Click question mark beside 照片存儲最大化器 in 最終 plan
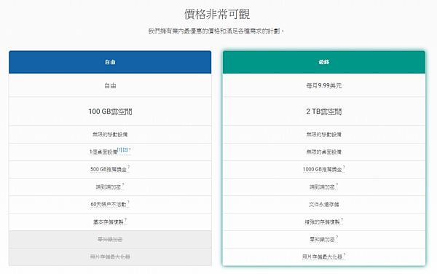The width and height of the screenshot is (437, 274). click(x=345, y=255)
